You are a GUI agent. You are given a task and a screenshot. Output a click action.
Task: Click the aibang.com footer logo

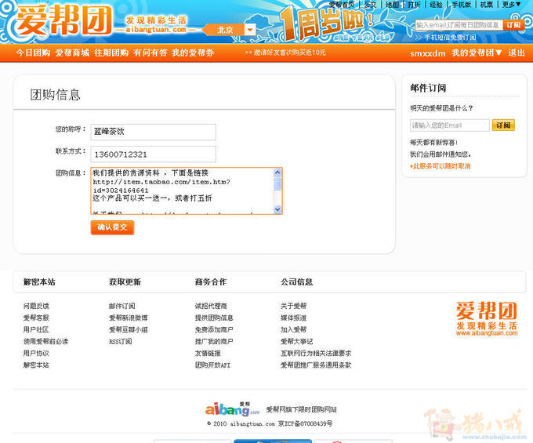pyautogui.click(x=233, y=409)
